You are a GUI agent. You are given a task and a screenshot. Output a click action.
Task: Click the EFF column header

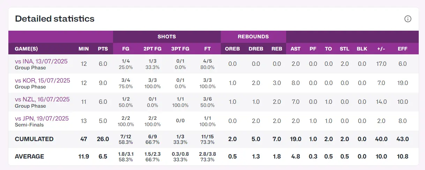(x=403, y=49)
